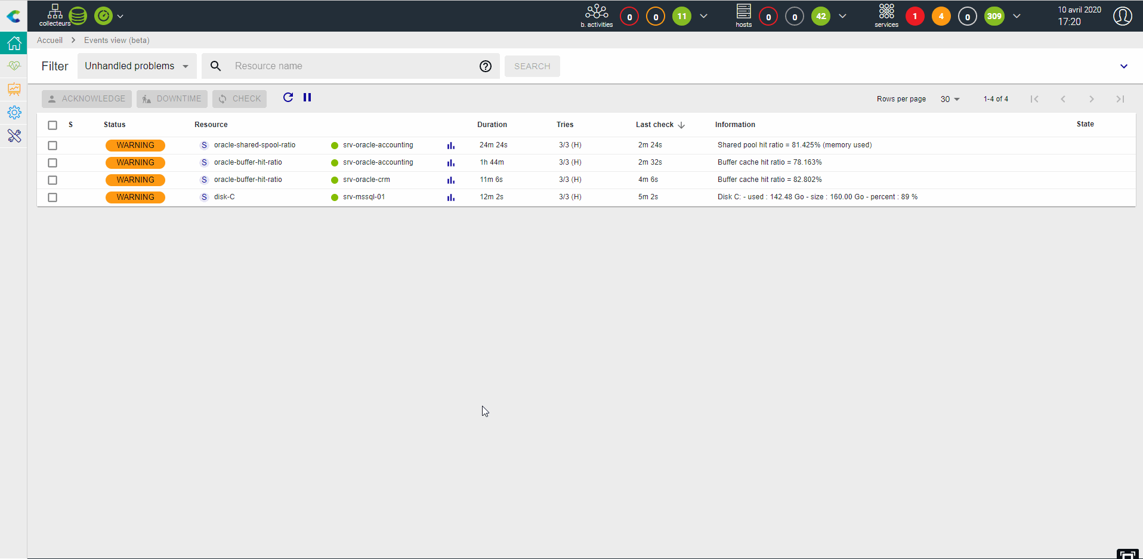This screenshot has width=1143, height=559.
Task: Sort by Duration column header
Action: [492, 125]
